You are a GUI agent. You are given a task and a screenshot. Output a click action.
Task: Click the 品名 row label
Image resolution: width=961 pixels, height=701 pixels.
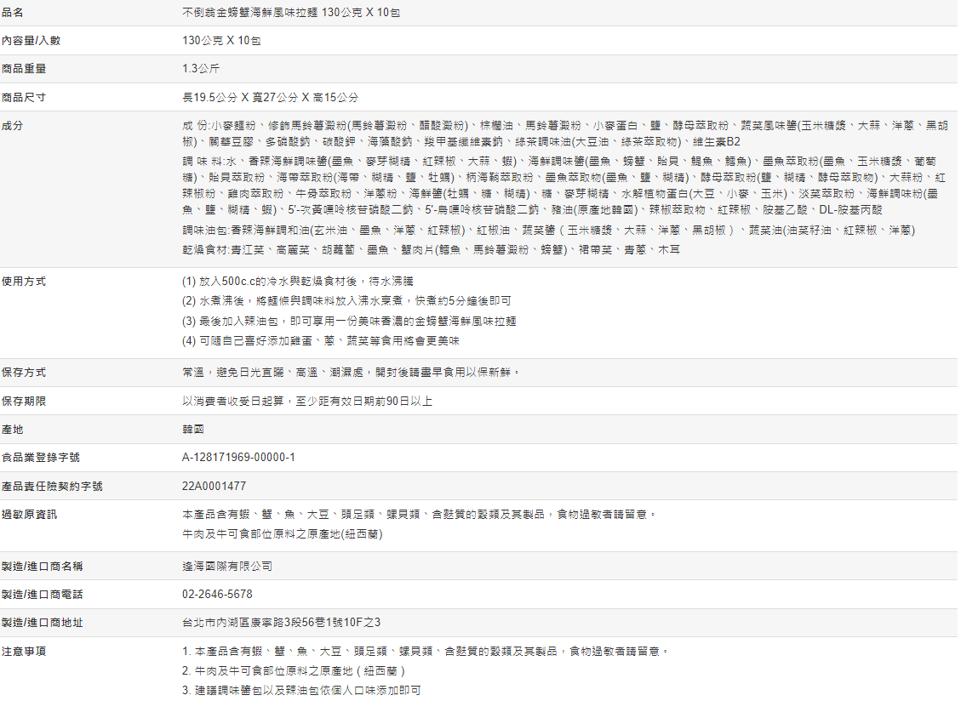pos(13,13)
